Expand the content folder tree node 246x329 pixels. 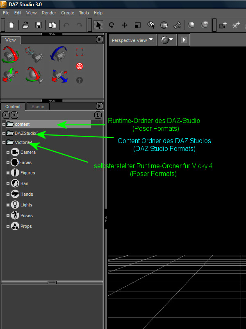coord(4,125)
